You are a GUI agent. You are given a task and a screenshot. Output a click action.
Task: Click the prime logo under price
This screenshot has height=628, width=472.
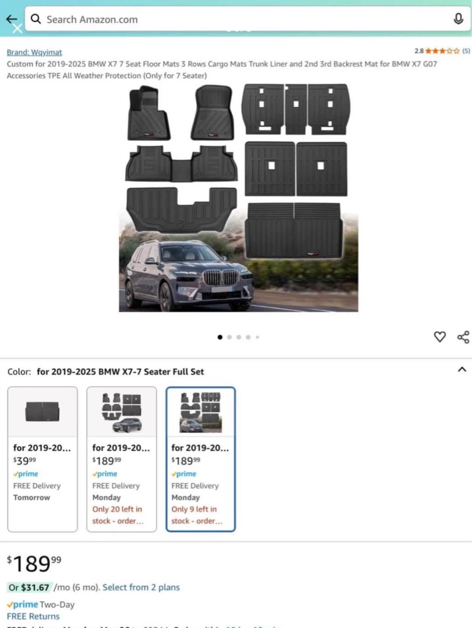pyautogui.click(x=23, y=604)
